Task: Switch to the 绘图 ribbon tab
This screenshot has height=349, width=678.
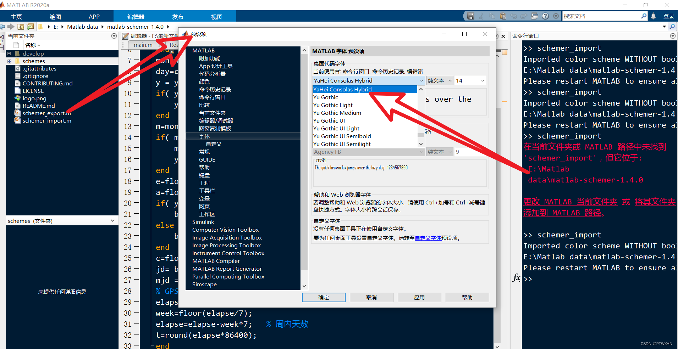Action: 55,17
